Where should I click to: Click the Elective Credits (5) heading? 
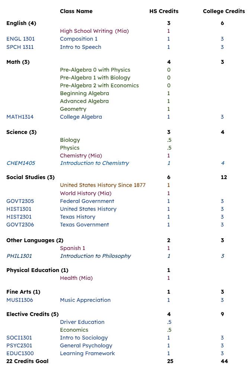32,314
